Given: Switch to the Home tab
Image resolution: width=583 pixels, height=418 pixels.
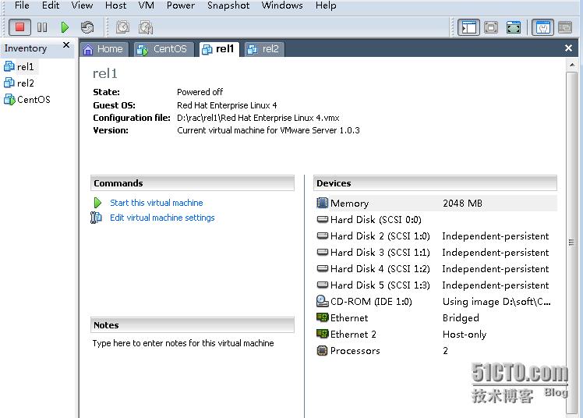Looking at the screenshot, I should click(x=104, y=49).
